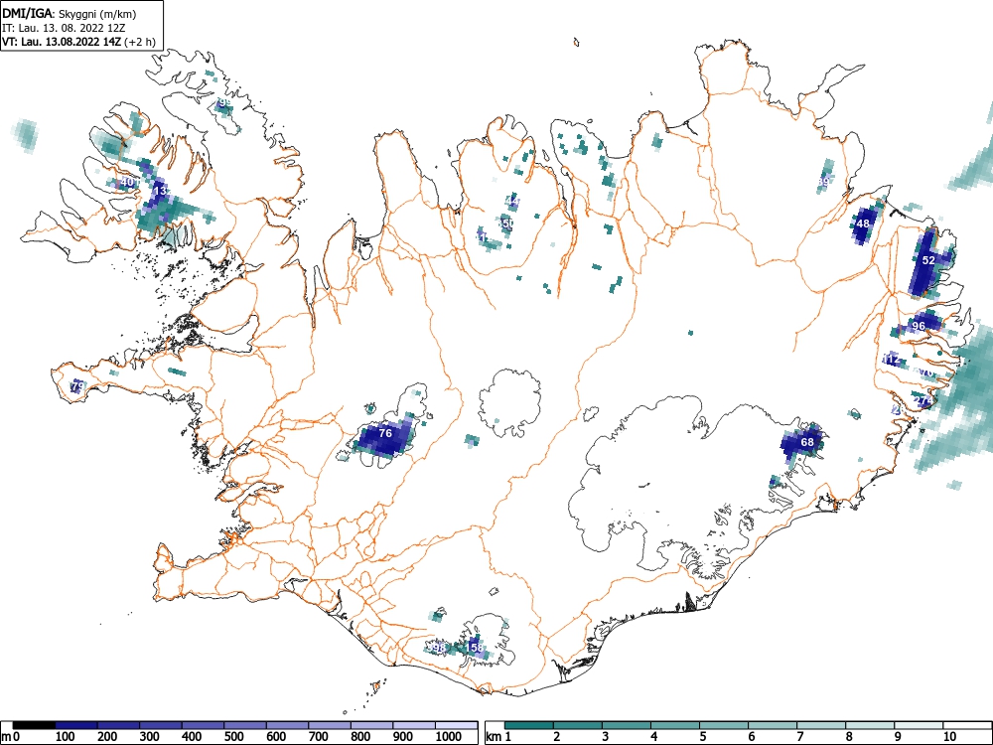
Task: Click the '3' label in the km legend
Action: tap(606, 737)
